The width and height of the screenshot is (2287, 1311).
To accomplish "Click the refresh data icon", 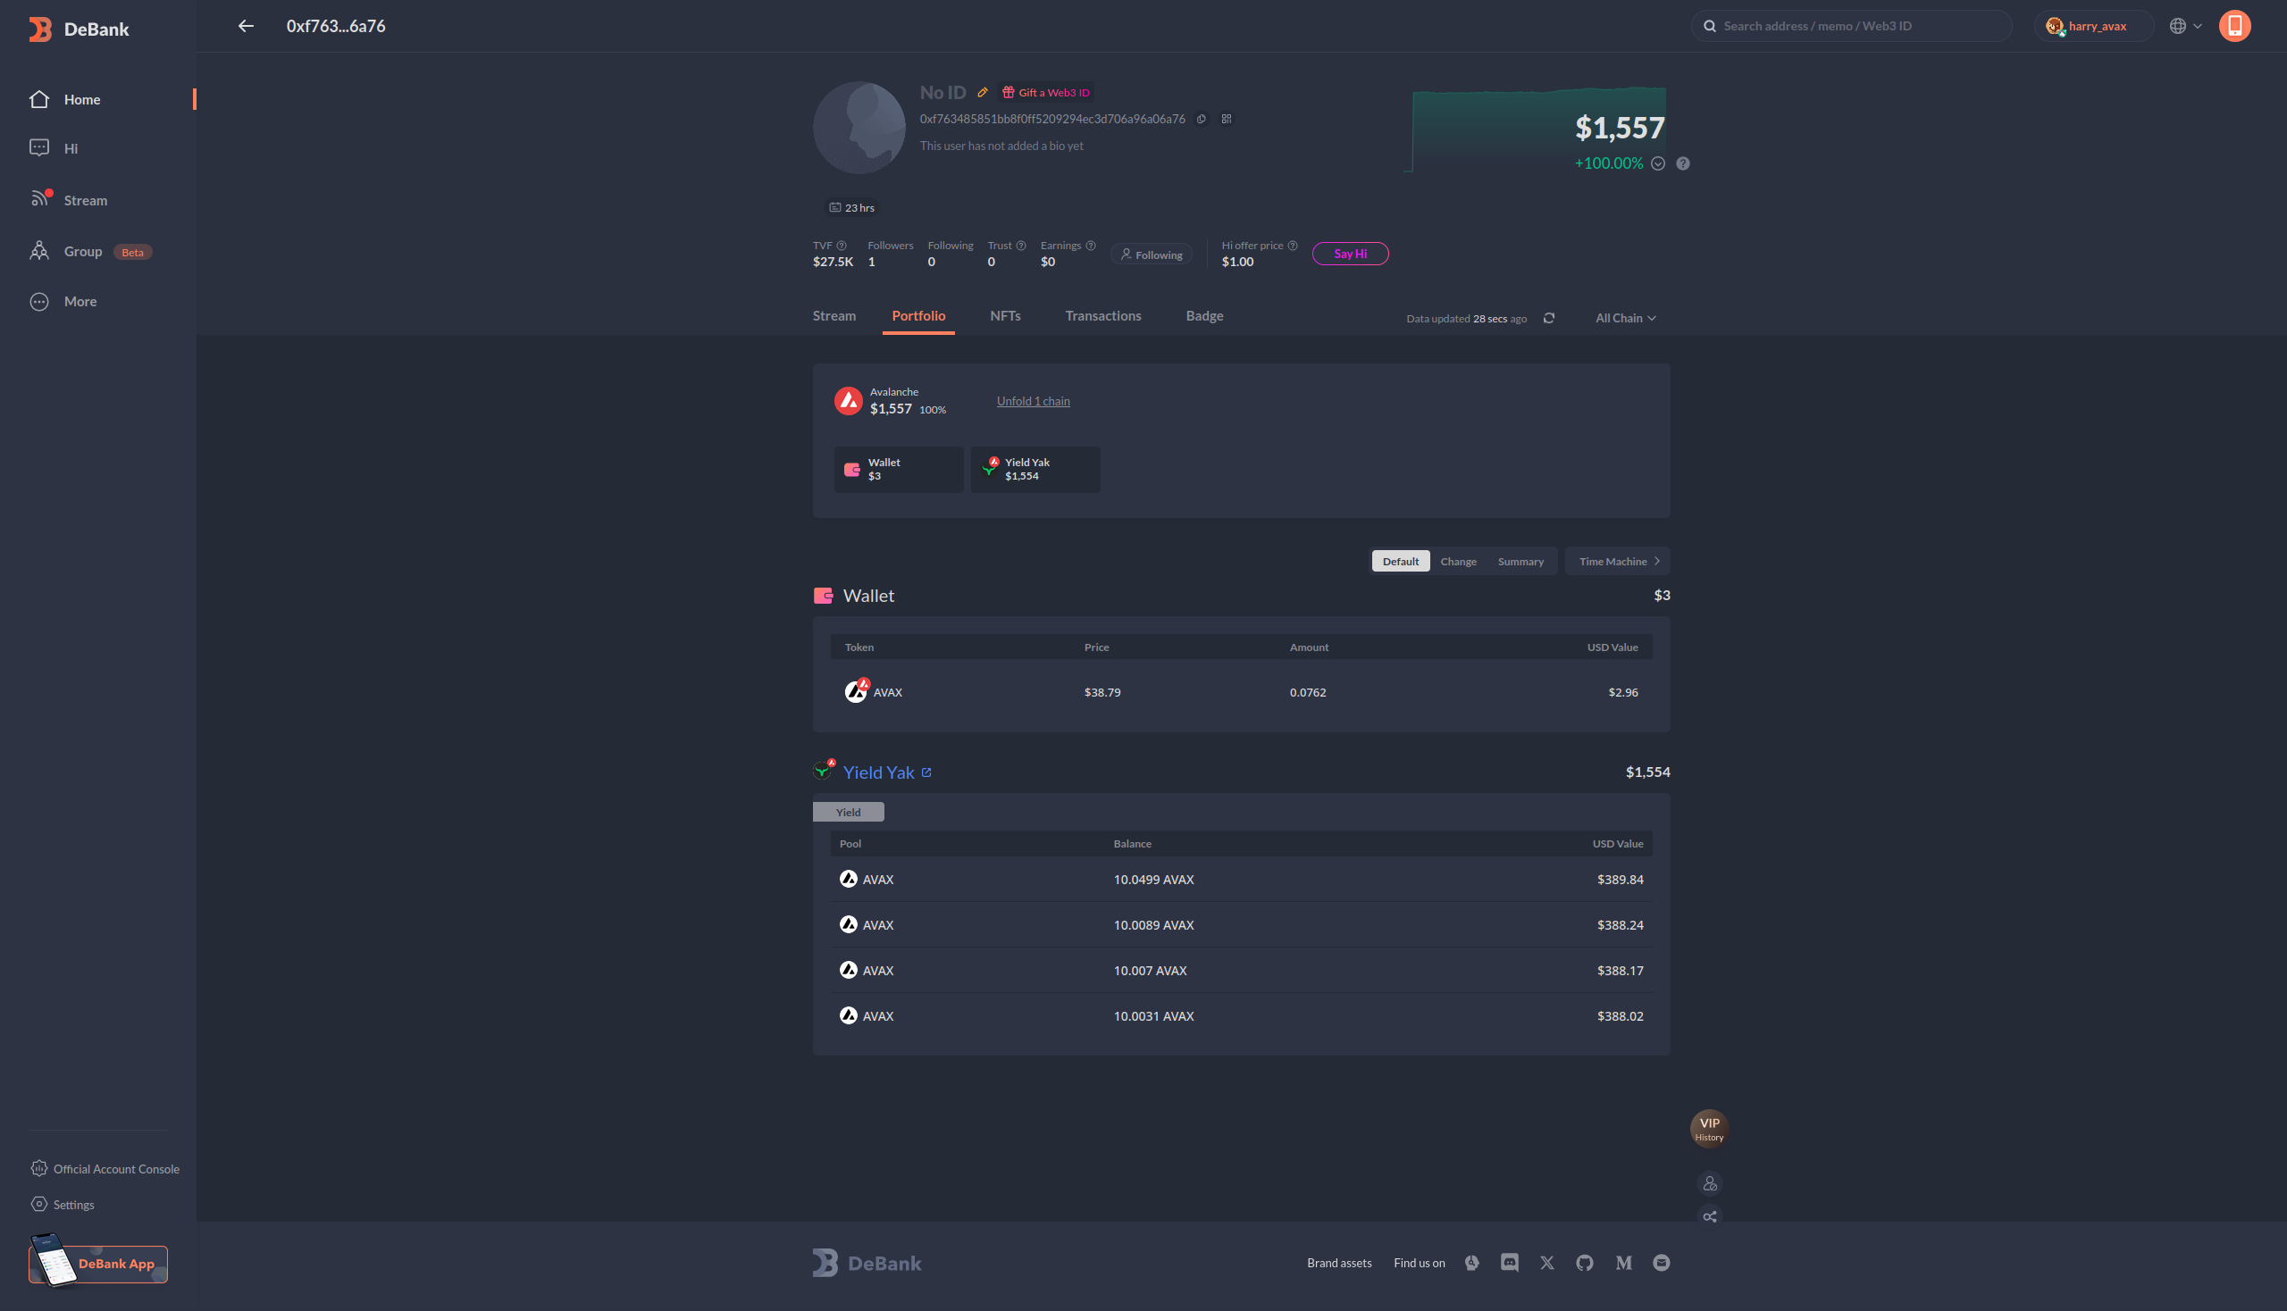I will [x=1547, y=319].
